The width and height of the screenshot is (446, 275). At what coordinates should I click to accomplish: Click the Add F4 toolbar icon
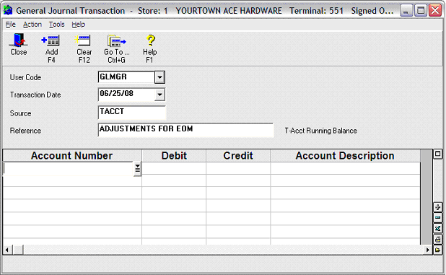(x=51, y=48)
